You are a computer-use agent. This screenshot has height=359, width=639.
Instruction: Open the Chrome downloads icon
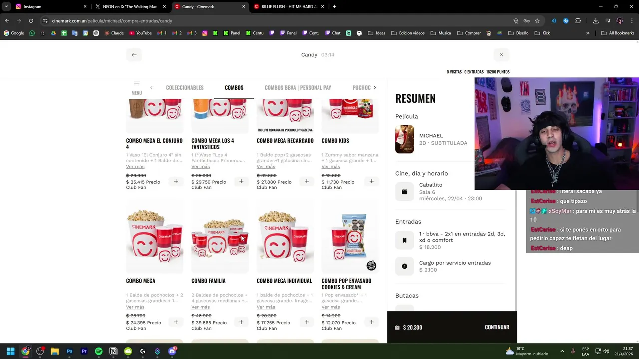click(596, 21)
